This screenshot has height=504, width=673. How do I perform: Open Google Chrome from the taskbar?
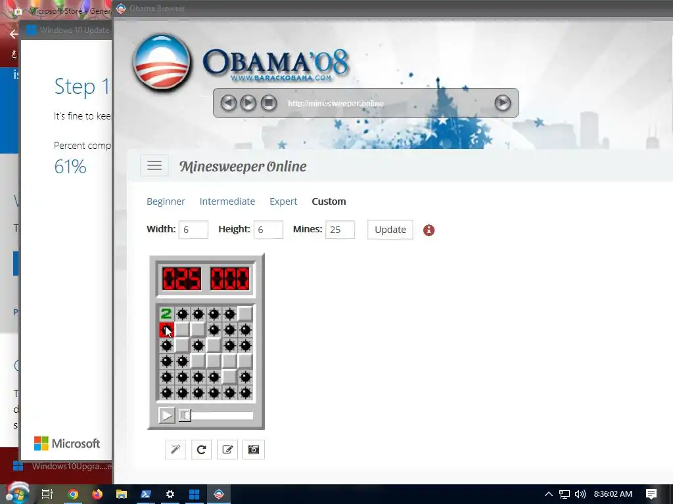pos(73,494)
